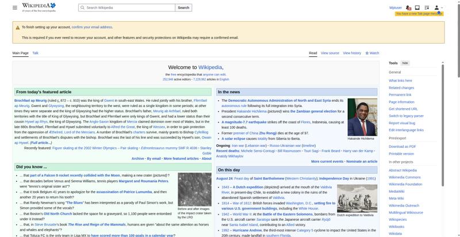Focus the Search Wikipedia input field
Image resolution: width=460 pixels, height=237 pixels.
pyautogui.click(x=126, y=7)
